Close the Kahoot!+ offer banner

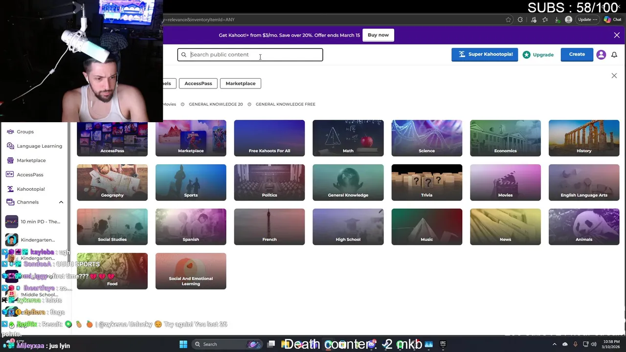click(617, 35)
